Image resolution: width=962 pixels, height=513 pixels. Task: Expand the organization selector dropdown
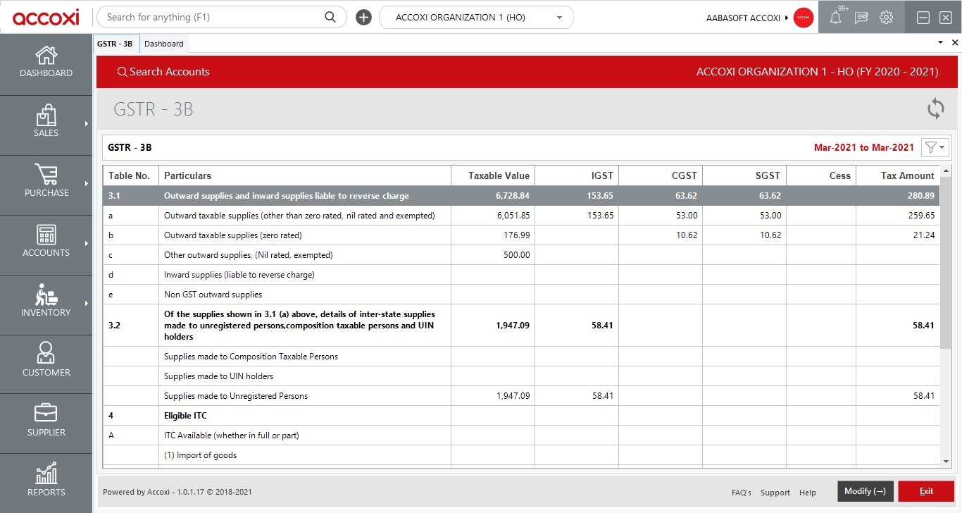[x=559, y=18]
